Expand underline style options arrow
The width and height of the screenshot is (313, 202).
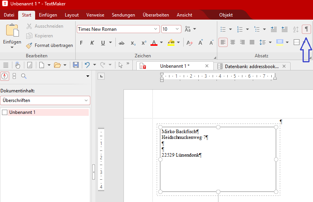[x=110, y=42]
